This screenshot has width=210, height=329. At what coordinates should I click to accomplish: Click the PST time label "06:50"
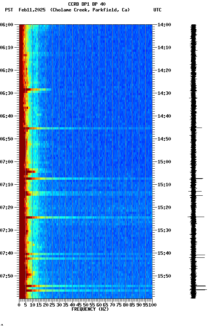click(6, 139)
